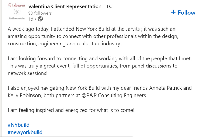The image size is (200, 137).
Task: Open the Valentina company logo
Action: coord(17,12)
